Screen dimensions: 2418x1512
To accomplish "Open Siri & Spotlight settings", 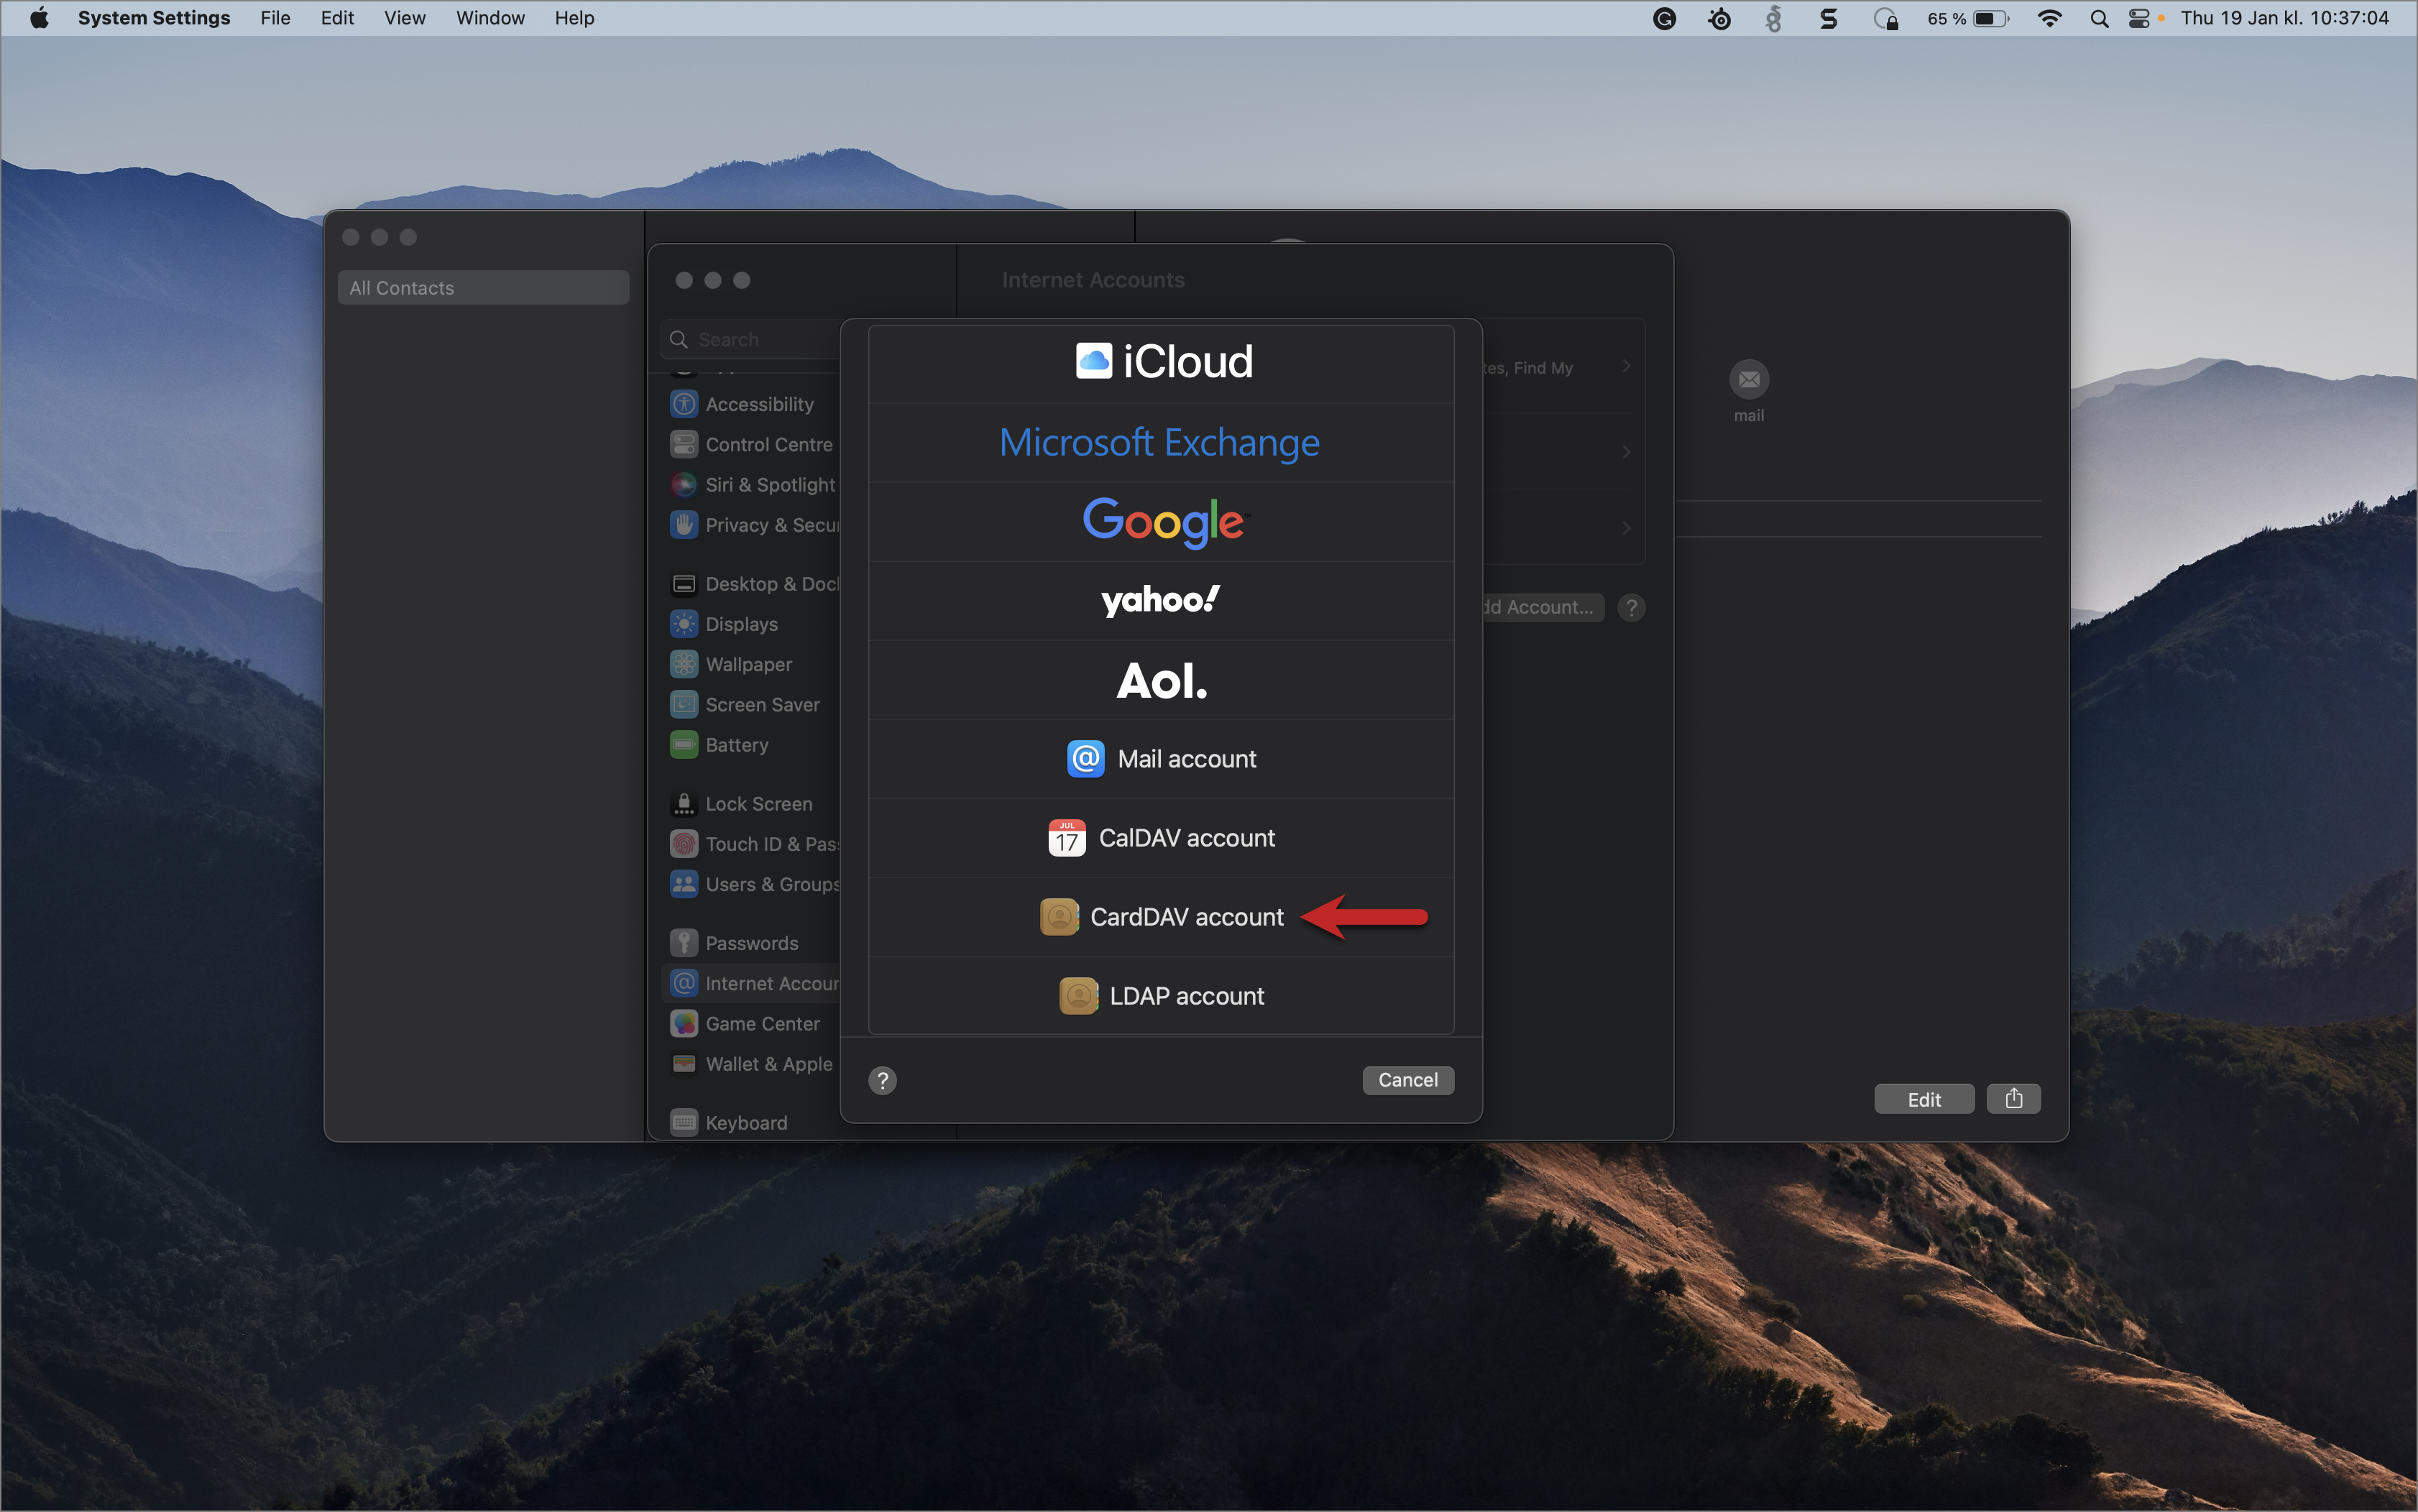I will pyautogui.click(x=751, y=484).
